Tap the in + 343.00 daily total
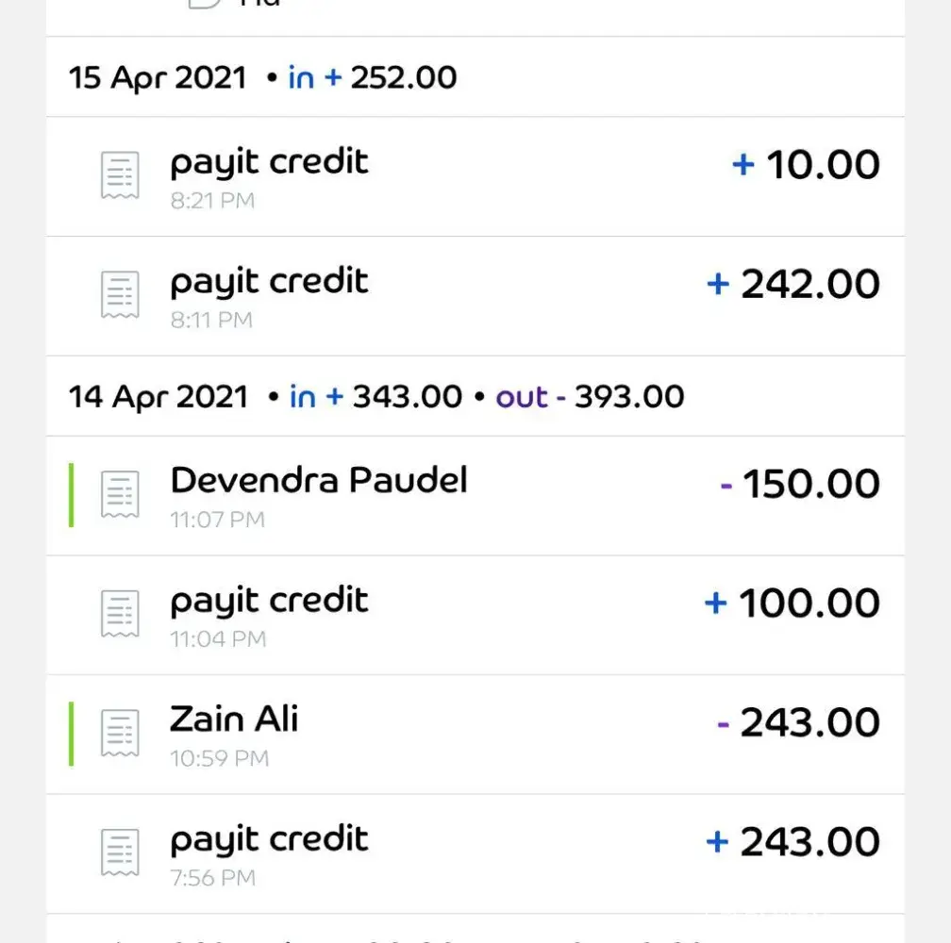951x943 pixels. coord(375,397)
